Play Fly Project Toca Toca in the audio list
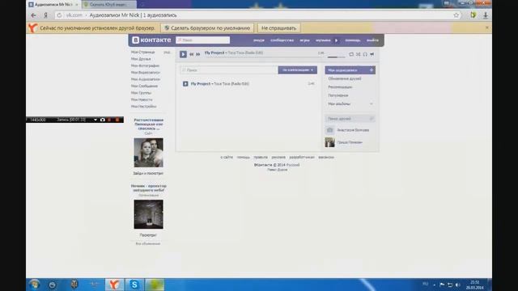Screen dimensions: 518x291 click(x=185, y=84)
